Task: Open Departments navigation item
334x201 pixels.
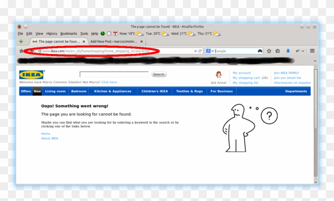Action: pos(296,91)
